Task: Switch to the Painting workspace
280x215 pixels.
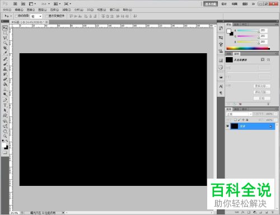Action: (235, 4)
